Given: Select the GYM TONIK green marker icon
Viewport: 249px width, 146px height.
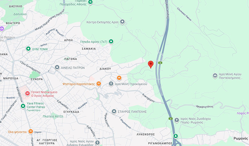Looking at the screenshot, I should click(x=28, y=49).
